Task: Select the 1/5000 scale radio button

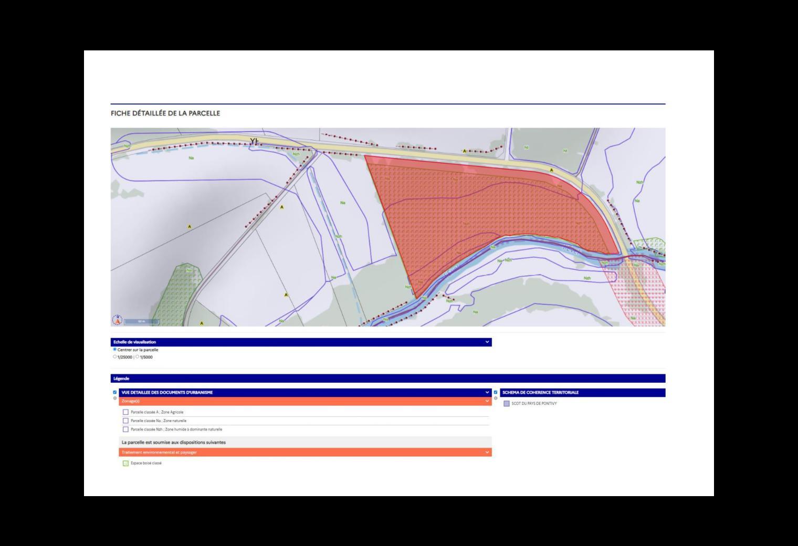Action: click(x=138, y=357)
